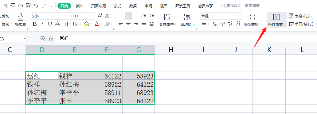Click the command search box

click(241, 6)
